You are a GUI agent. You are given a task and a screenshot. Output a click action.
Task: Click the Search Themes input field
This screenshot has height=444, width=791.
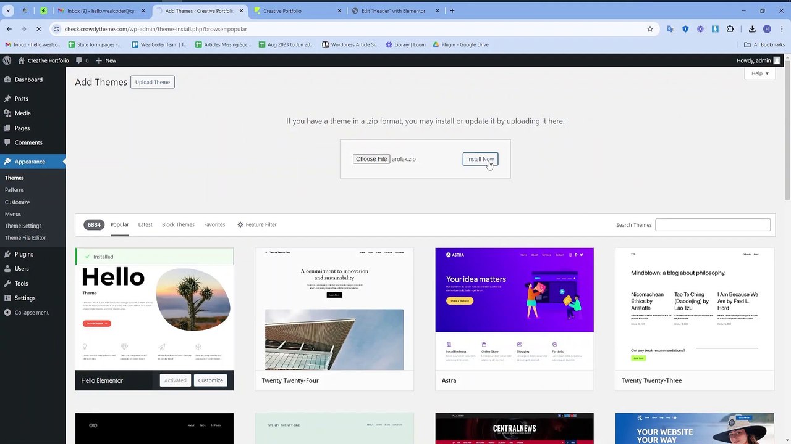713,224
